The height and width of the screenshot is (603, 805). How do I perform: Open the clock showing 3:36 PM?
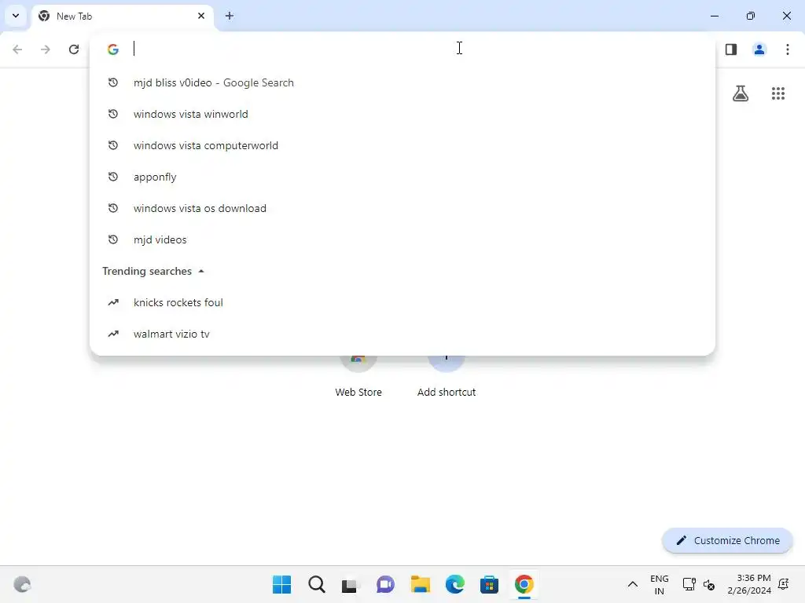click(x=749, y=584)
